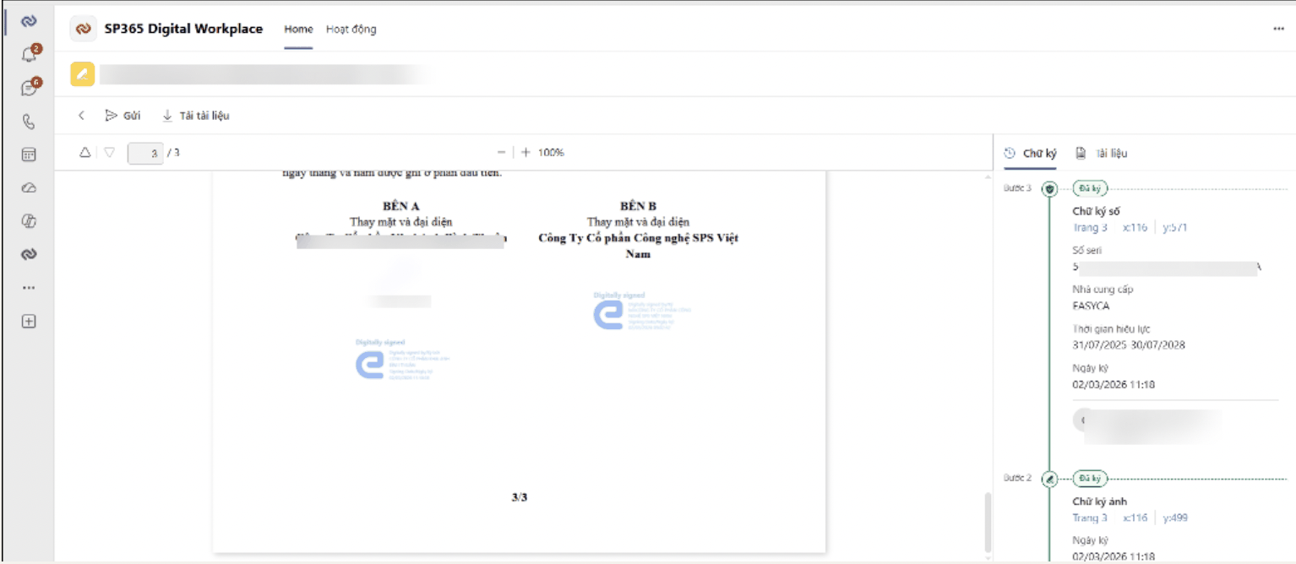Open Calls phone icon in sidebar

point(29,122)
